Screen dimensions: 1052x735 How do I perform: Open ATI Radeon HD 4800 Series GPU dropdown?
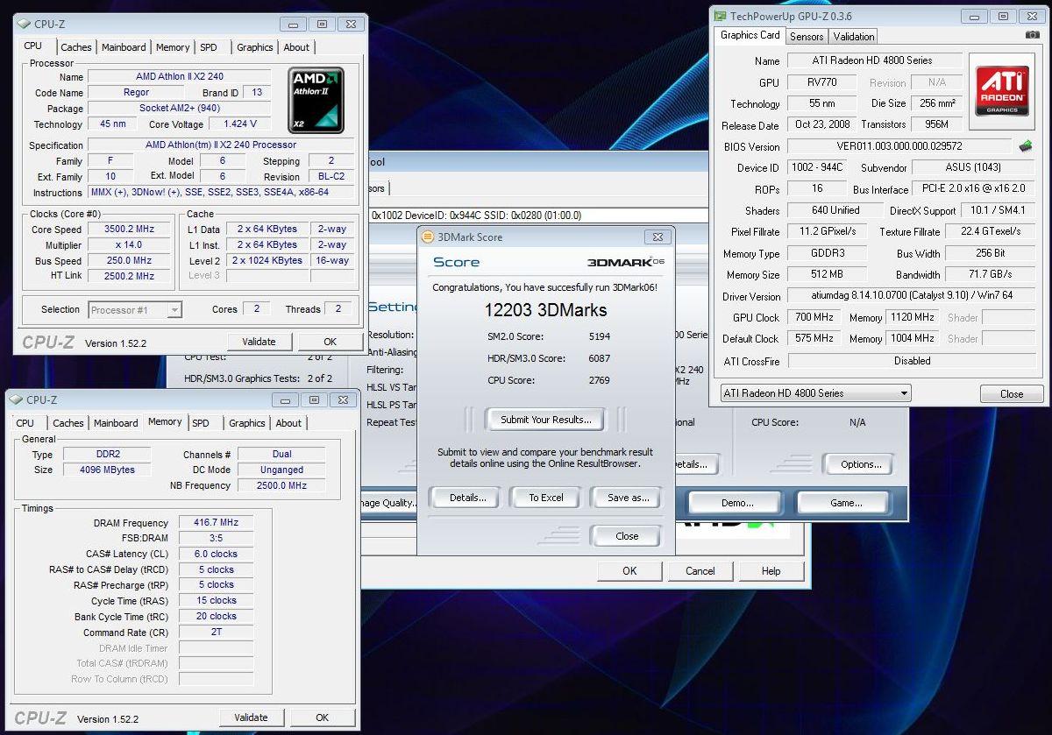pos(815,393)
